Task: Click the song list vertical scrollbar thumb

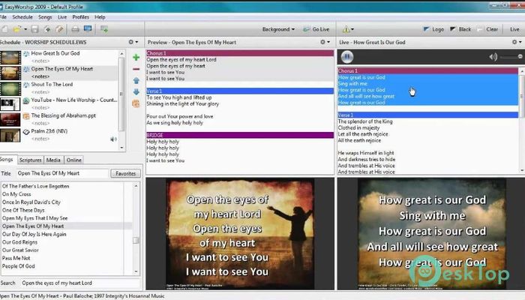Action: pos(136,241)
